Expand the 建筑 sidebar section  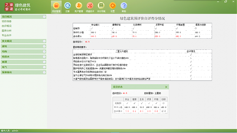(44, 46)
